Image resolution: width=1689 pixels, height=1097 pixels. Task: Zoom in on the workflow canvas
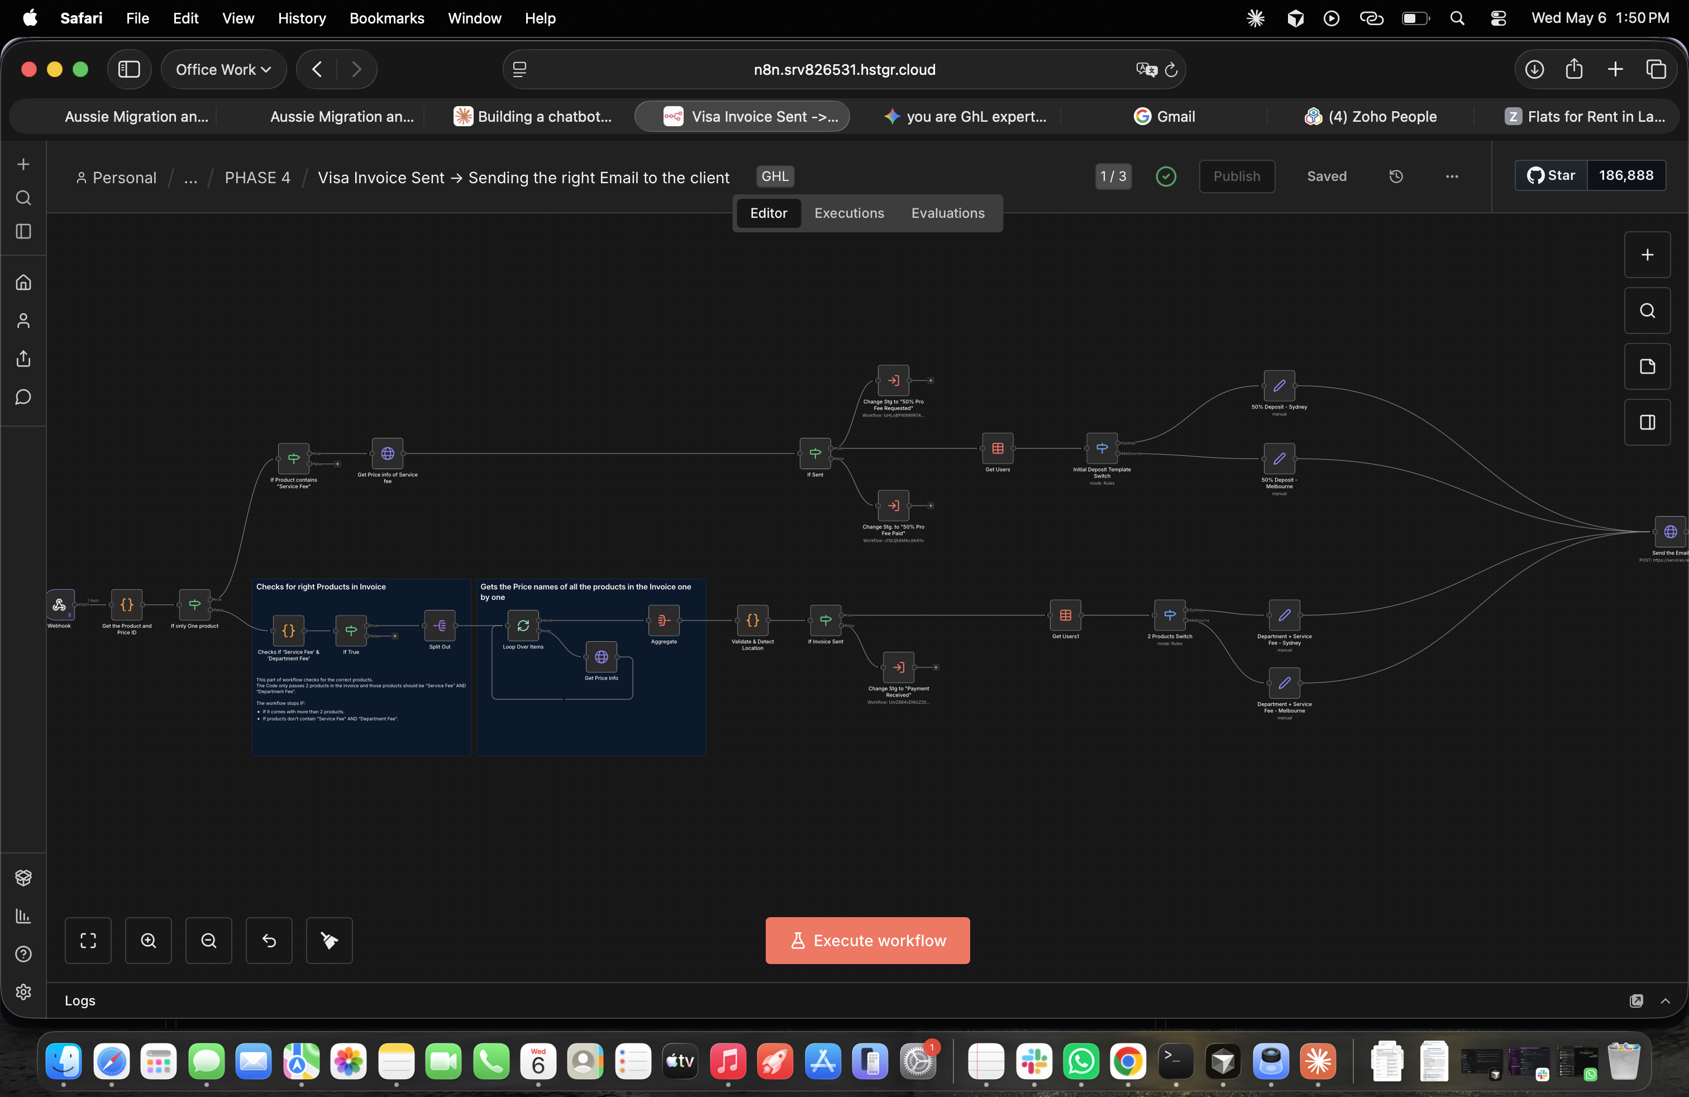pyautogui.click(x=149, y=940)
